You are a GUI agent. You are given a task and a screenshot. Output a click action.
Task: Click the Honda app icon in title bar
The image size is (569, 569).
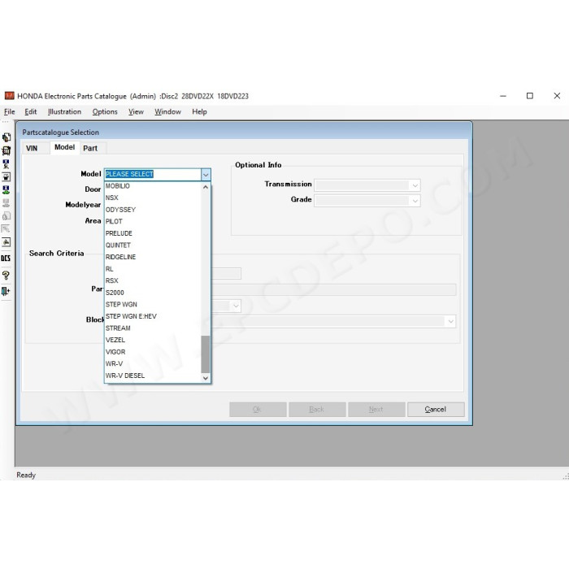(x=9, y=96)
